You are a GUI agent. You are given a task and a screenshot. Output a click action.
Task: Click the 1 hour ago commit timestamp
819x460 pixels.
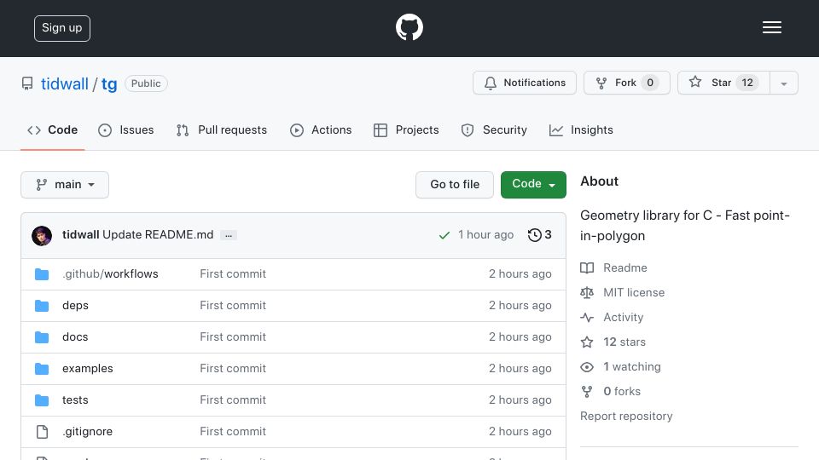(x=485, y=235)
